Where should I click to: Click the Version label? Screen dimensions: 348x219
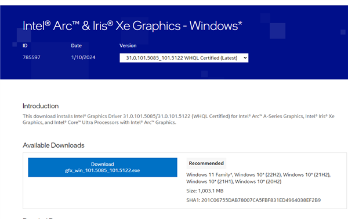click(128, 46)
